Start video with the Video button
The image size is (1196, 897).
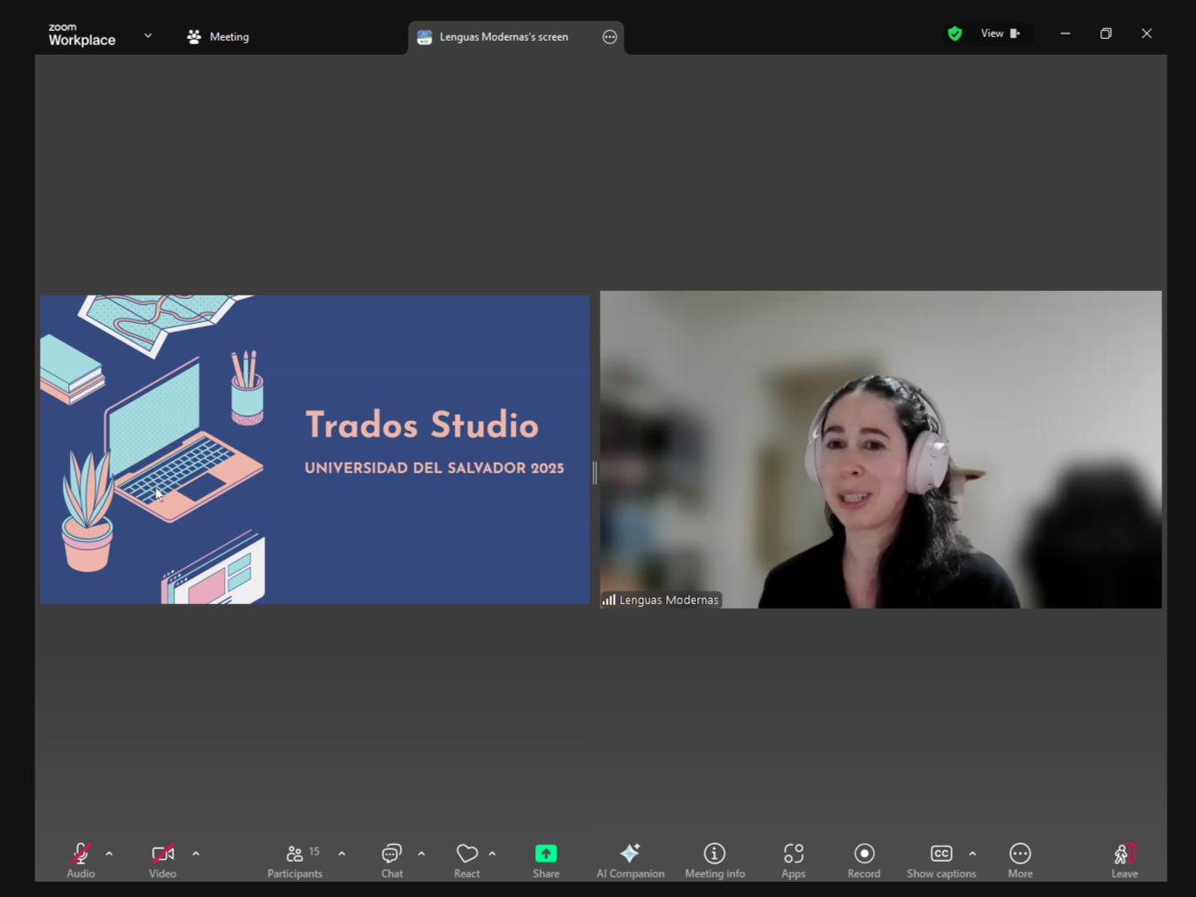tap(163, 860)
